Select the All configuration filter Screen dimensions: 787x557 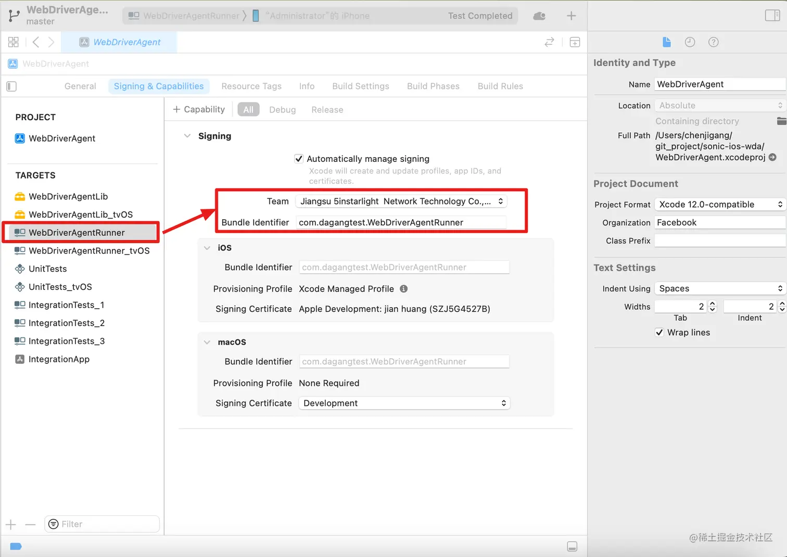[x=248, y=110]
